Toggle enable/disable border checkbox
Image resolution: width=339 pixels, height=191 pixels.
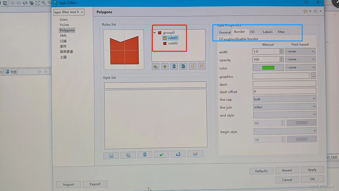[x=221, y=39]
